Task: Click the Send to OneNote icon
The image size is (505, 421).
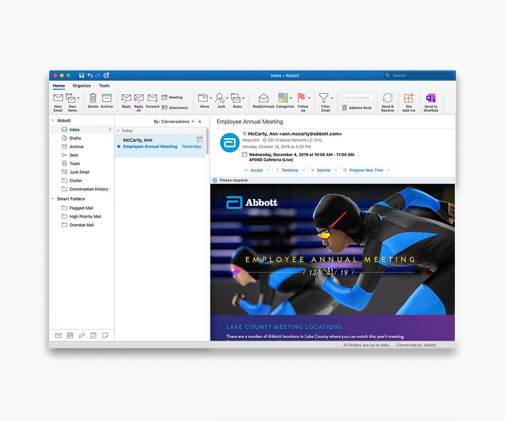Action: tap(431, 98)
